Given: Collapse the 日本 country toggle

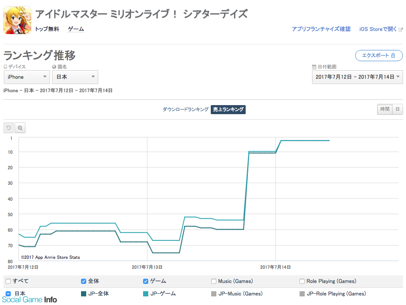Looking at the screenshot, I should 8,294.
